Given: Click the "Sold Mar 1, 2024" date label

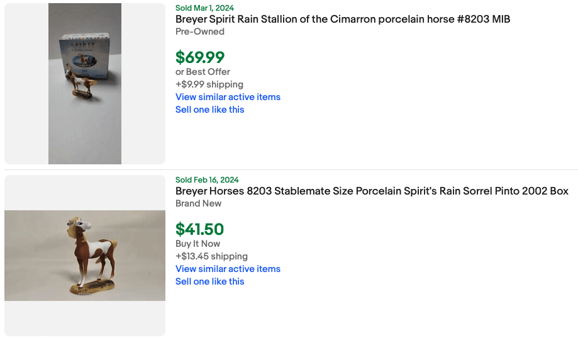Looking at the screenshot, I should click(x=204, y=8).
